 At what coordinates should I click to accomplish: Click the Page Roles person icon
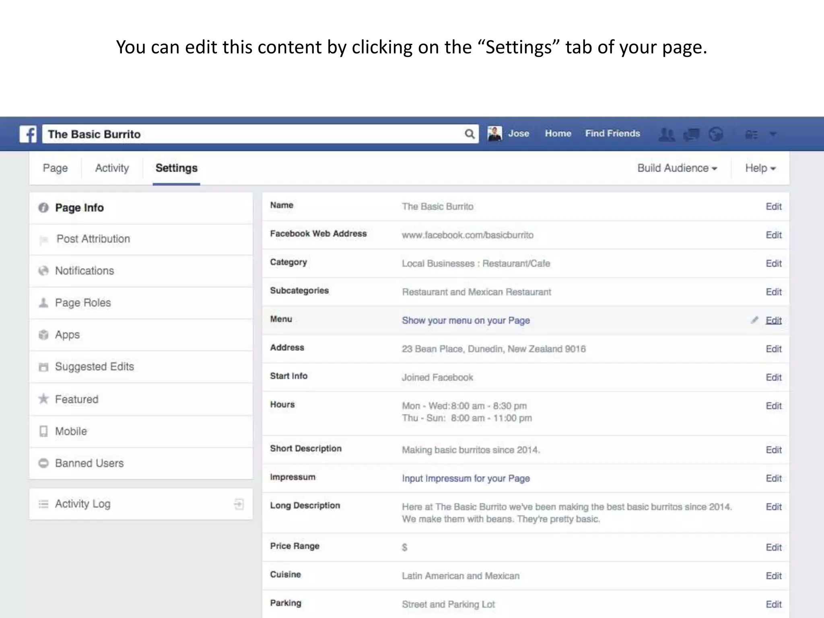click(x=43, y=303)
